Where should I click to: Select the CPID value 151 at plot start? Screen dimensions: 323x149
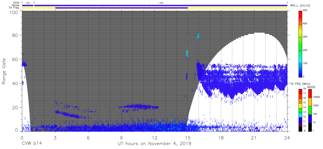(x=28, y=3)
